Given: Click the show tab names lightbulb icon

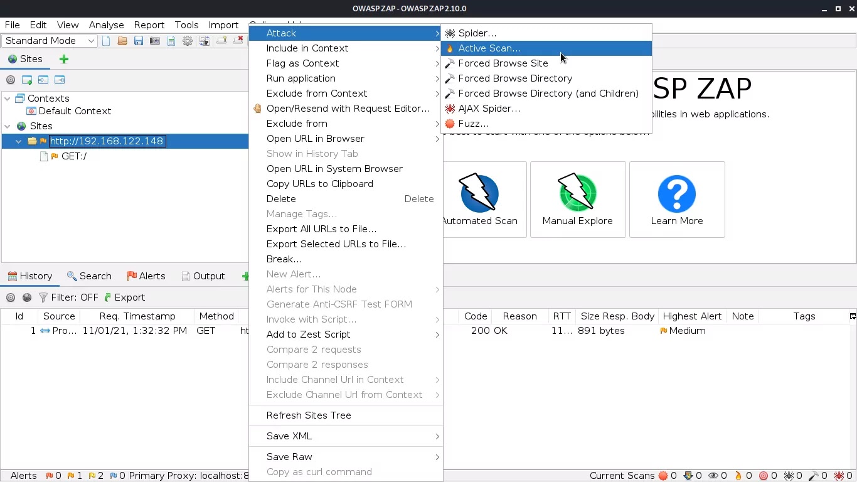Looking at the screenshot, I should click(x=221, y=41).
